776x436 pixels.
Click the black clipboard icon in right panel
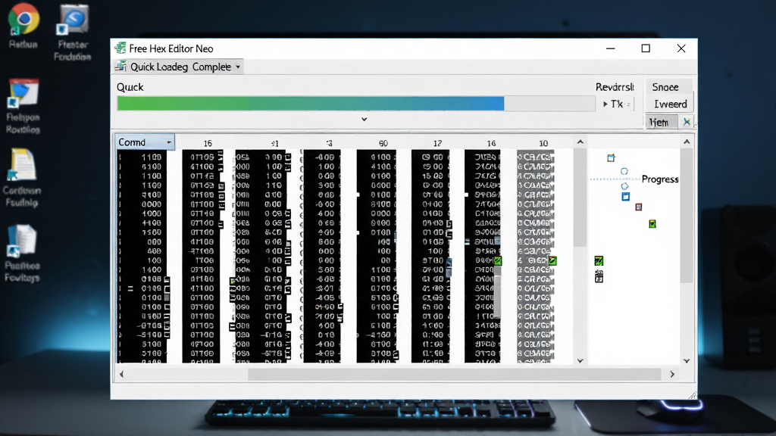point(599,276)
